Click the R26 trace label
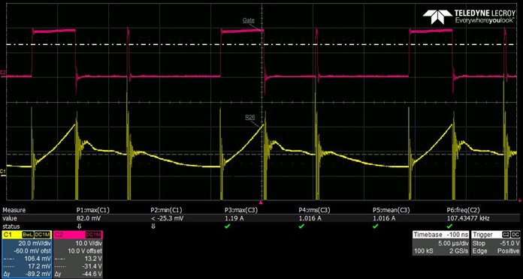Screen dimensions: 523x279 coord(249,117)
